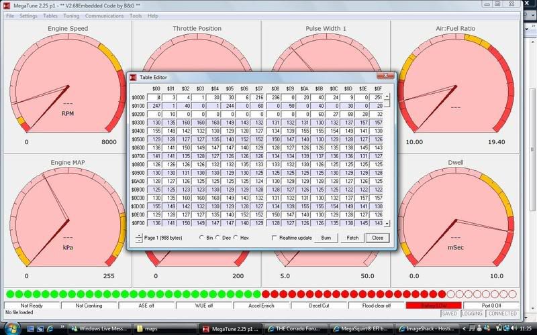Select the Bin radio button

click(201, 238)
